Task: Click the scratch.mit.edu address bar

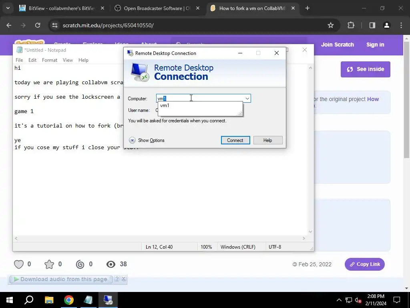Action: 108,25
